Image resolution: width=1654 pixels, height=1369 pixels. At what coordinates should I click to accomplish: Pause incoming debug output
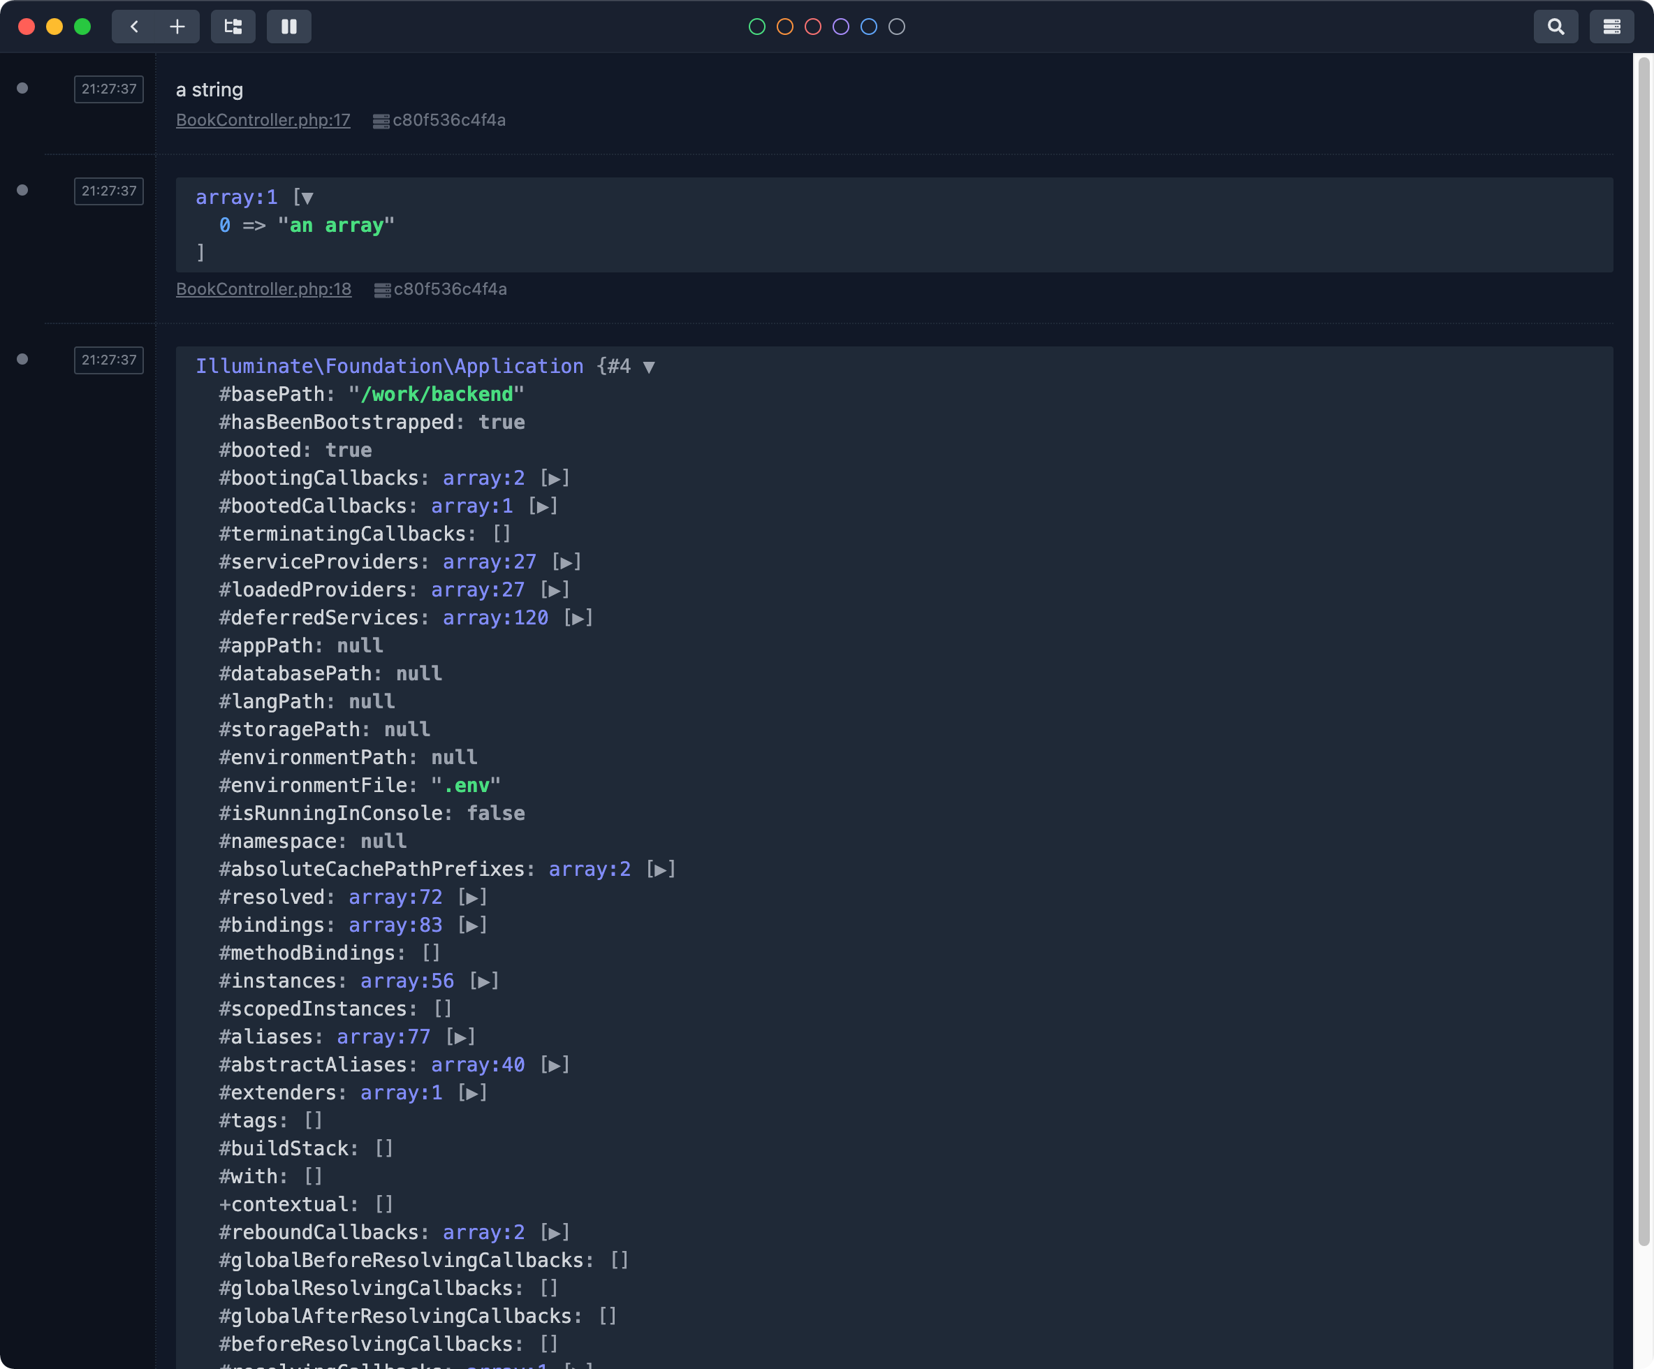pyautogui.click(x=289, y=26)
